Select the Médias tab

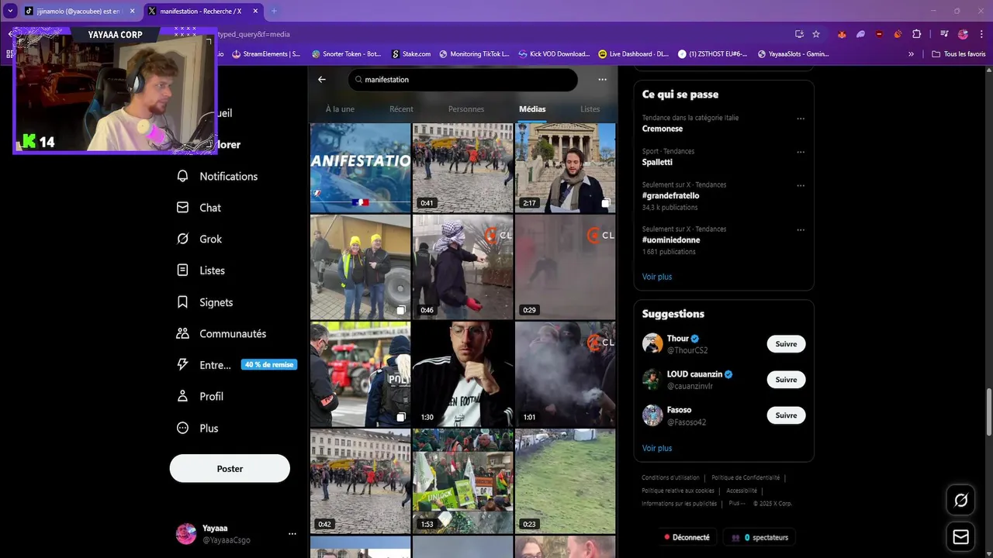tap(532, 109)
